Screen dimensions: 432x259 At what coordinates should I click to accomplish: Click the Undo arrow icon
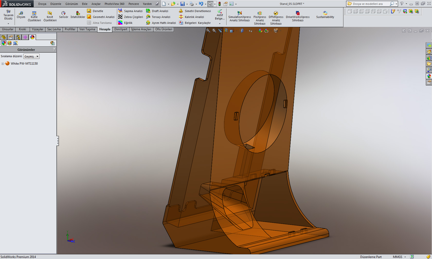201,4
